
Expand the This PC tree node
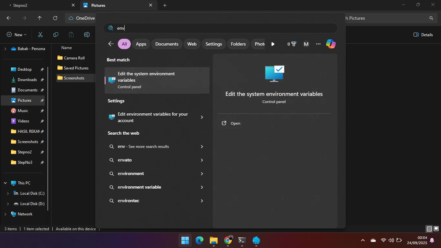pyautogui.click(x=5, y=183)
